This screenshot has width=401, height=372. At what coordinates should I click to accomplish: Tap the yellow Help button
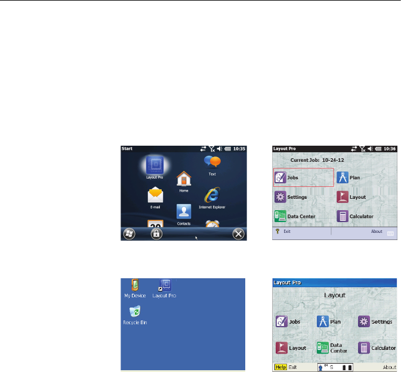point(280,367)
